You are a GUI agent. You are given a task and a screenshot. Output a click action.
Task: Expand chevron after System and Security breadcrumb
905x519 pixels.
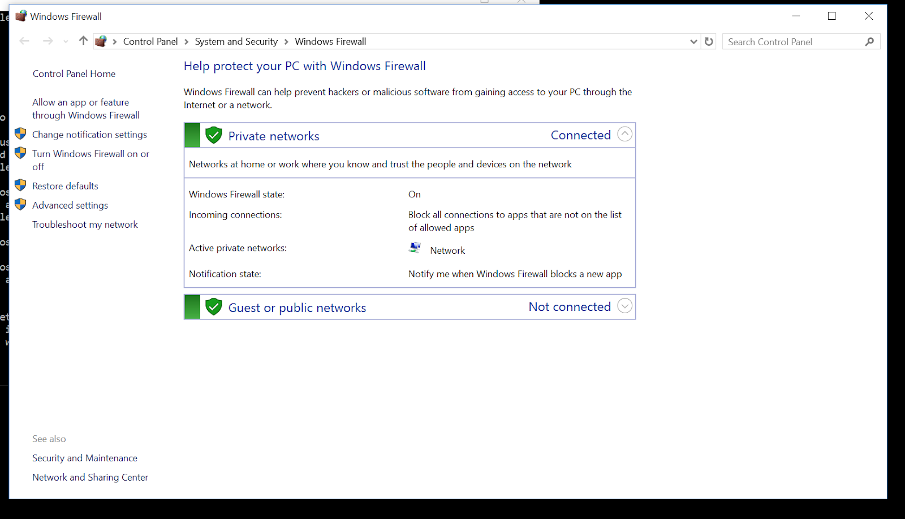click(x=286, y=42)
